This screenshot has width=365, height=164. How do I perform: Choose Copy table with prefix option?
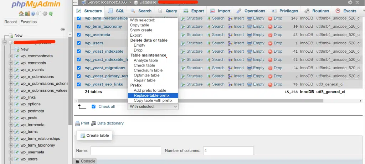point(153,100)
